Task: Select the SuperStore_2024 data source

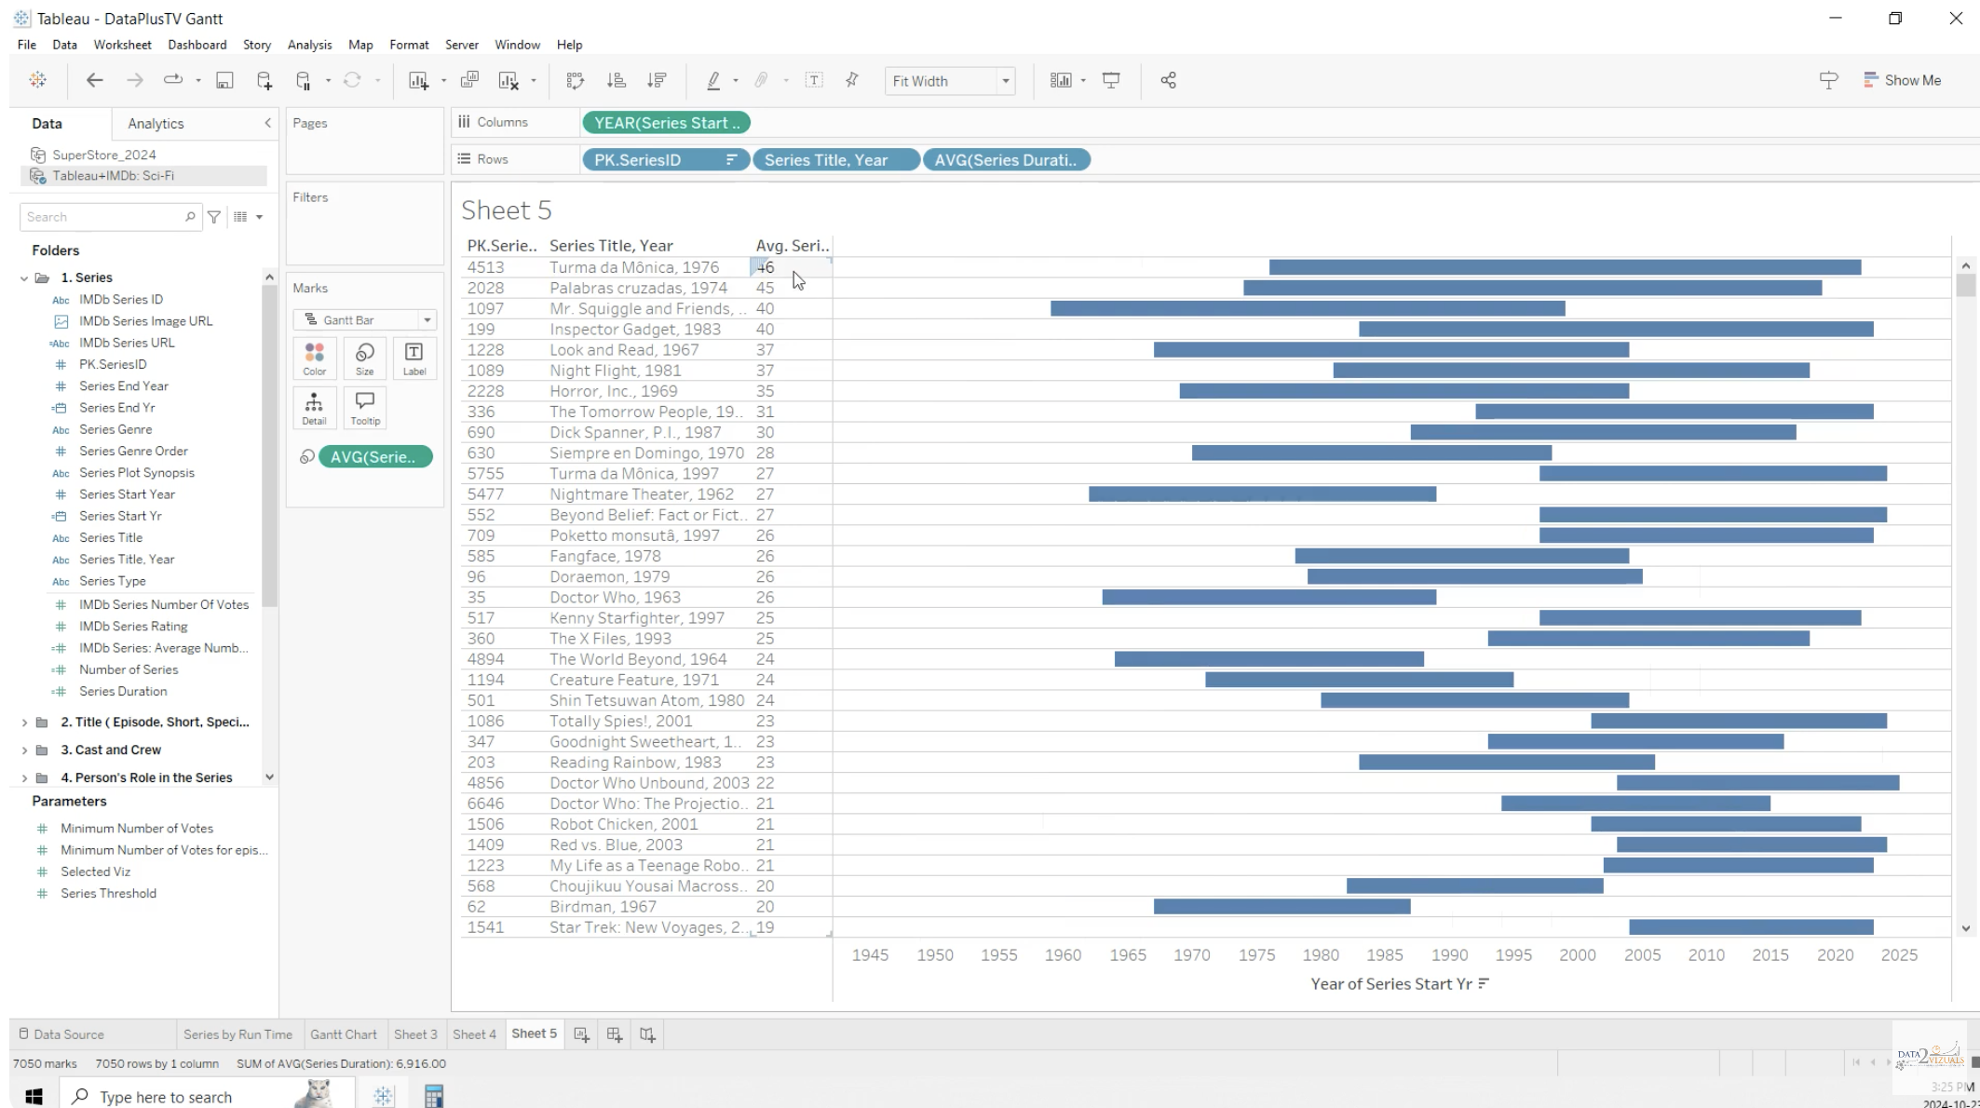Action: click(x=103, y=155)
